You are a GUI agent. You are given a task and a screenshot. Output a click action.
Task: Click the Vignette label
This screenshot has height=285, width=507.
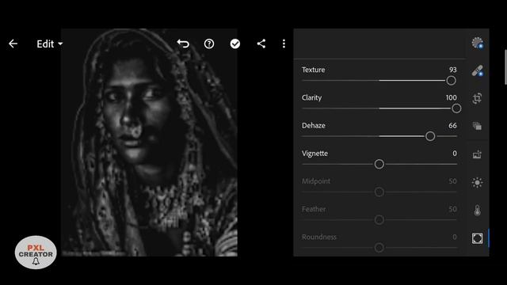[315, 154]
